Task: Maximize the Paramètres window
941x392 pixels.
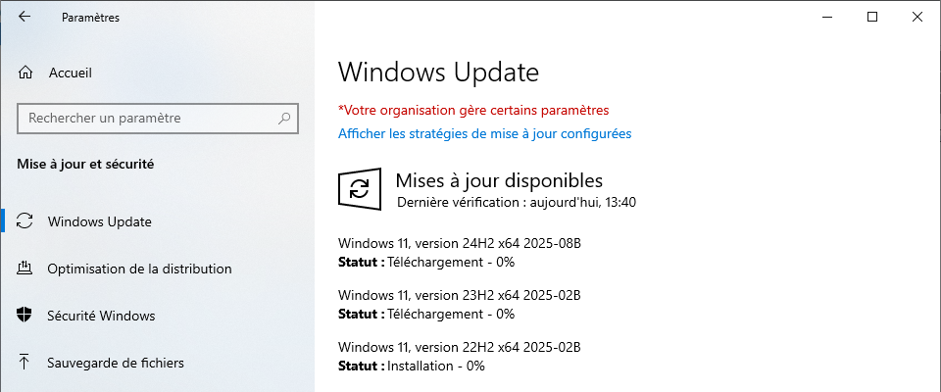Action: (x=872, y=18)
